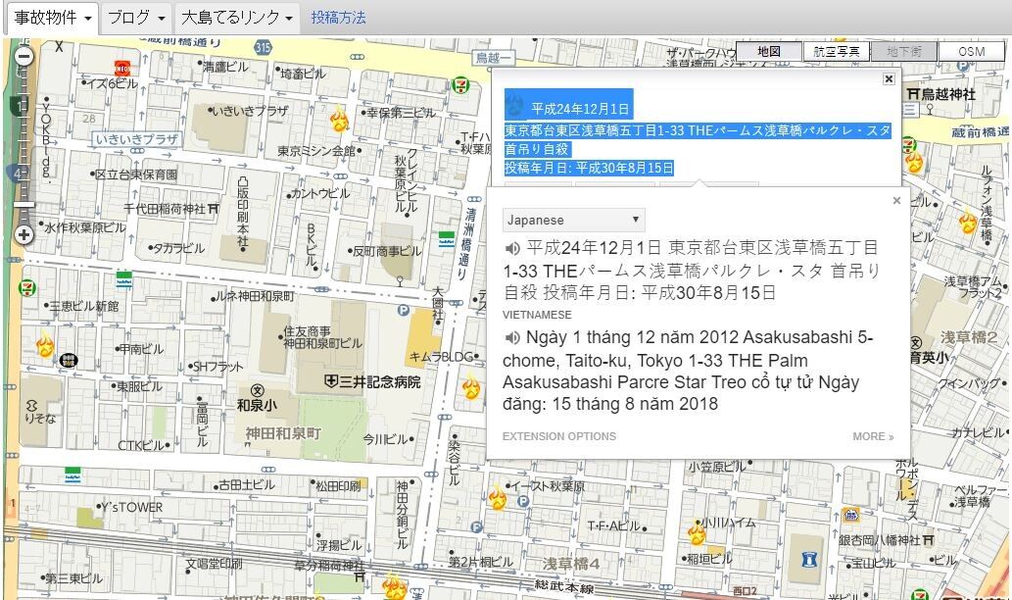The width and height of the screenshot is (1012, 600).
Task: Click the blue police box icon
Action: point(809,559)
